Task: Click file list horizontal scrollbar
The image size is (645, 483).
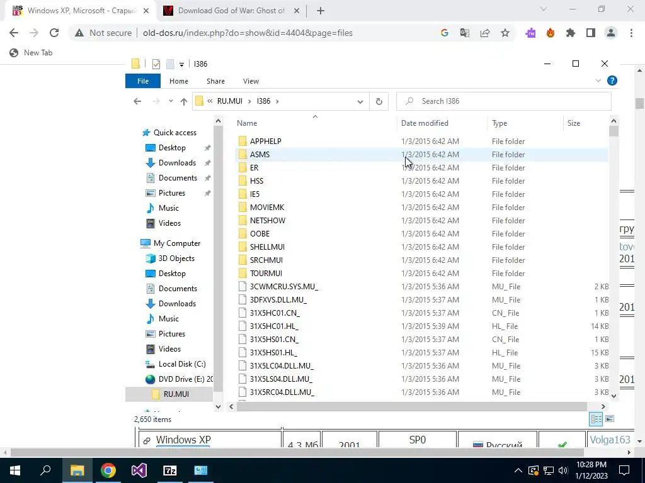Action: 411,407
